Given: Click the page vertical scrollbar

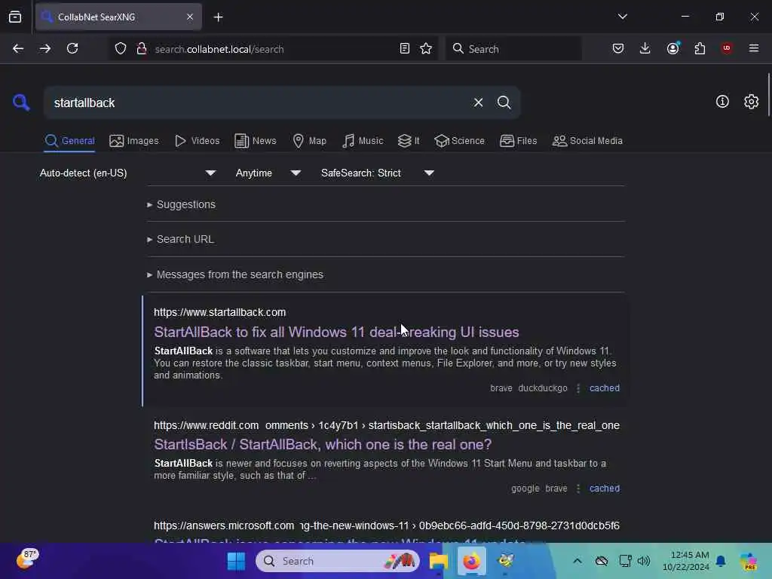Looking at the screenshot, I should point(768,94).
